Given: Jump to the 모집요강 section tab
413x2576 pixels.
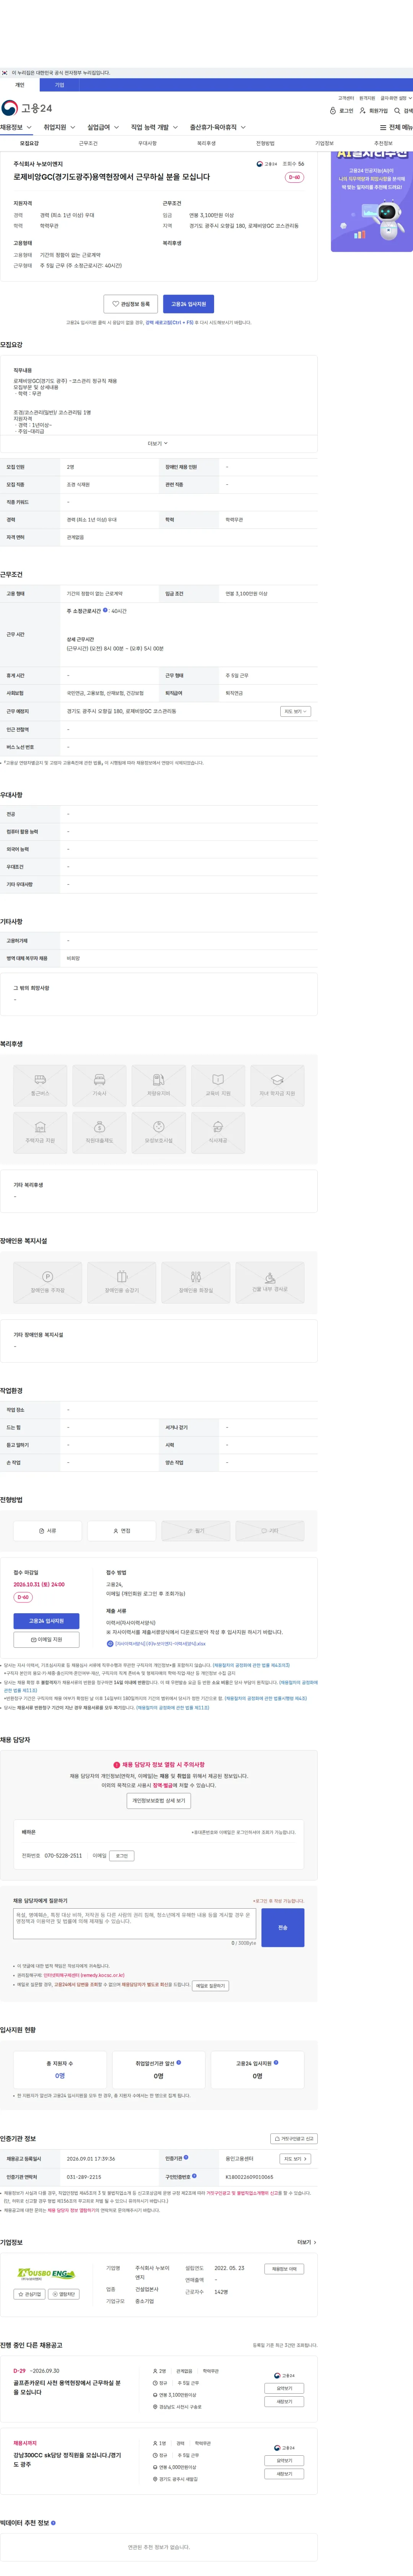Looking at the screenshot, I should [x=29, y=143].
